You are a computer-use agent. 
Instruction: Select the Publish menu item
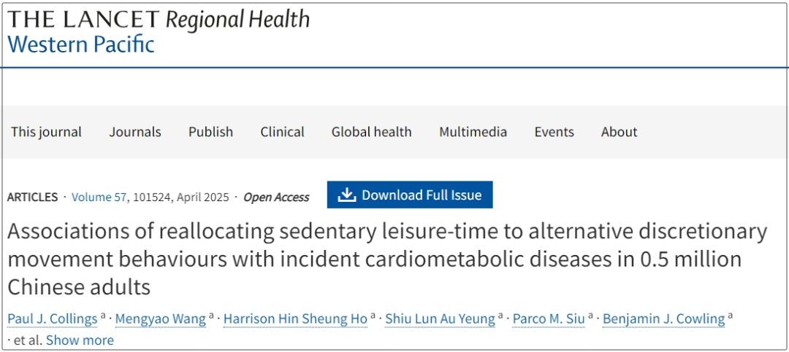[x=211, y=132]
